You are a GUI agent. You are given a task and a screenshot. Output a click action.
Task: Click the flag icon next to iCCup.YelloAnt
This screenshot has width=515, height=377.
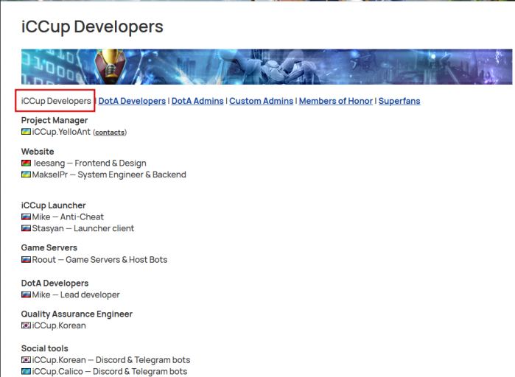pos(26,132)
